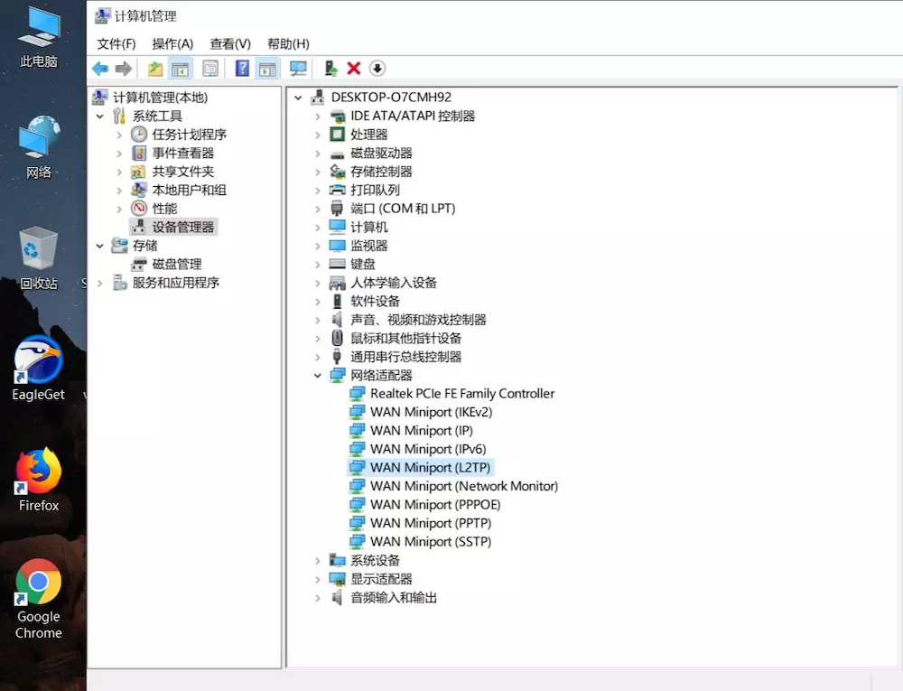The width and height of the screenshot is (903, 691).
Task: Click the properties sheet toolbar icon
Action: coord(210,69)
